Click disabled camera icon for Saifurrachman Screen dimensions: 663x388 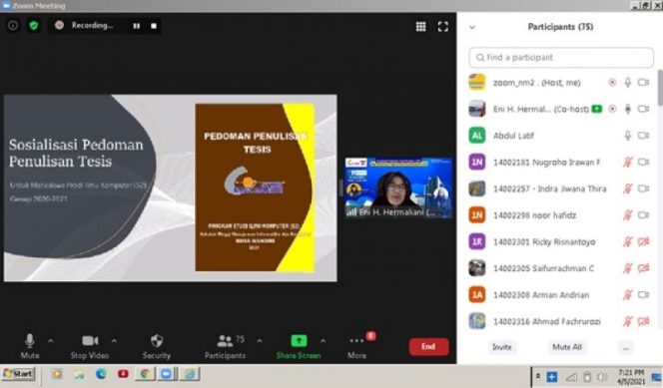[644, 268]
